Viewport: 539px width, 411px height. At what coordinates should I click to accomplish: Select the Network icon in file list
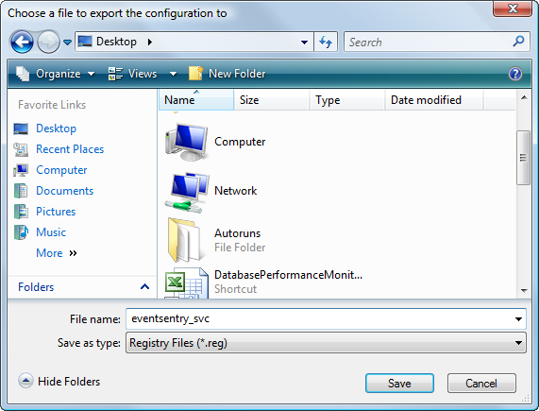point(187,192)
